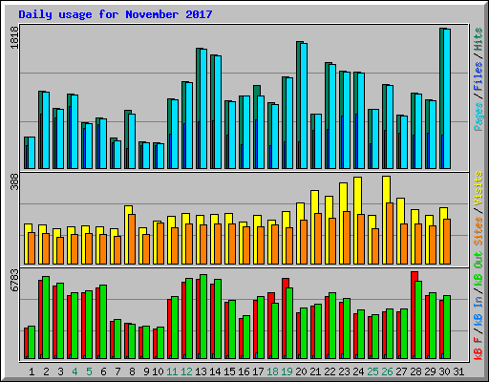Click day 9 on the x-axis
Screen dimensions: 489x382
146,371
